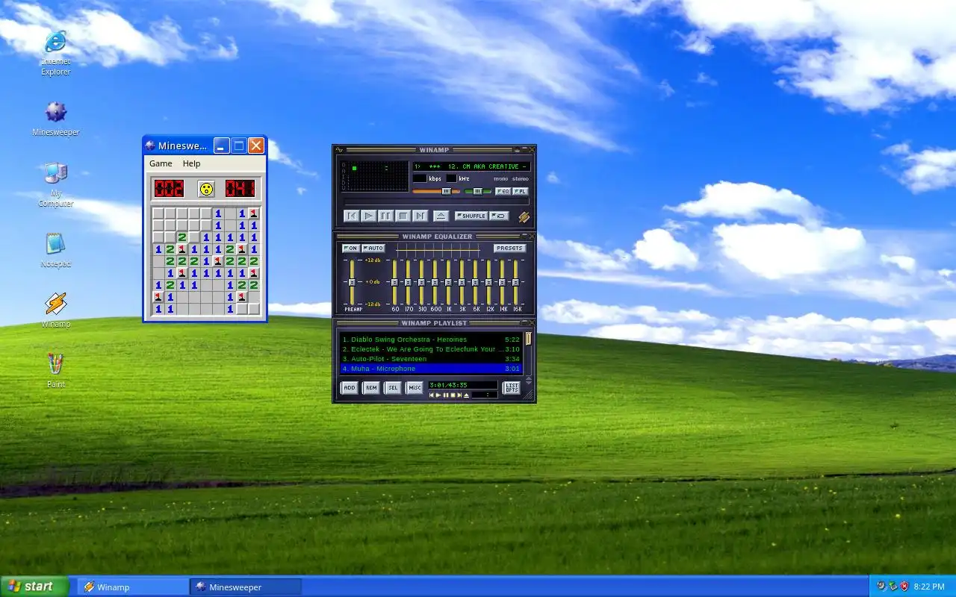Select the My Computer desktop icon
Screen dimensions: 956x597
pos(56,174)
